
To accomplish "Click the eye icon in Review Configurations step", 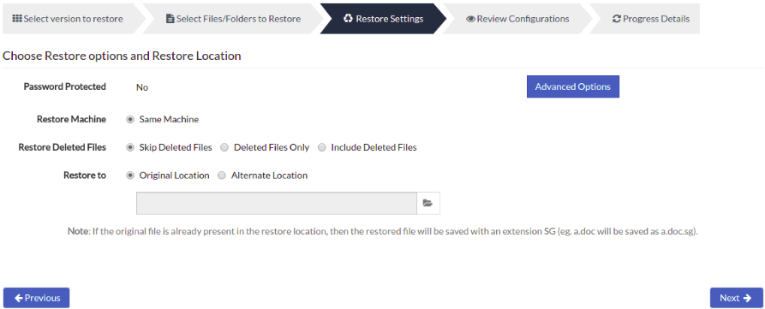I will [x=471, y=19].
